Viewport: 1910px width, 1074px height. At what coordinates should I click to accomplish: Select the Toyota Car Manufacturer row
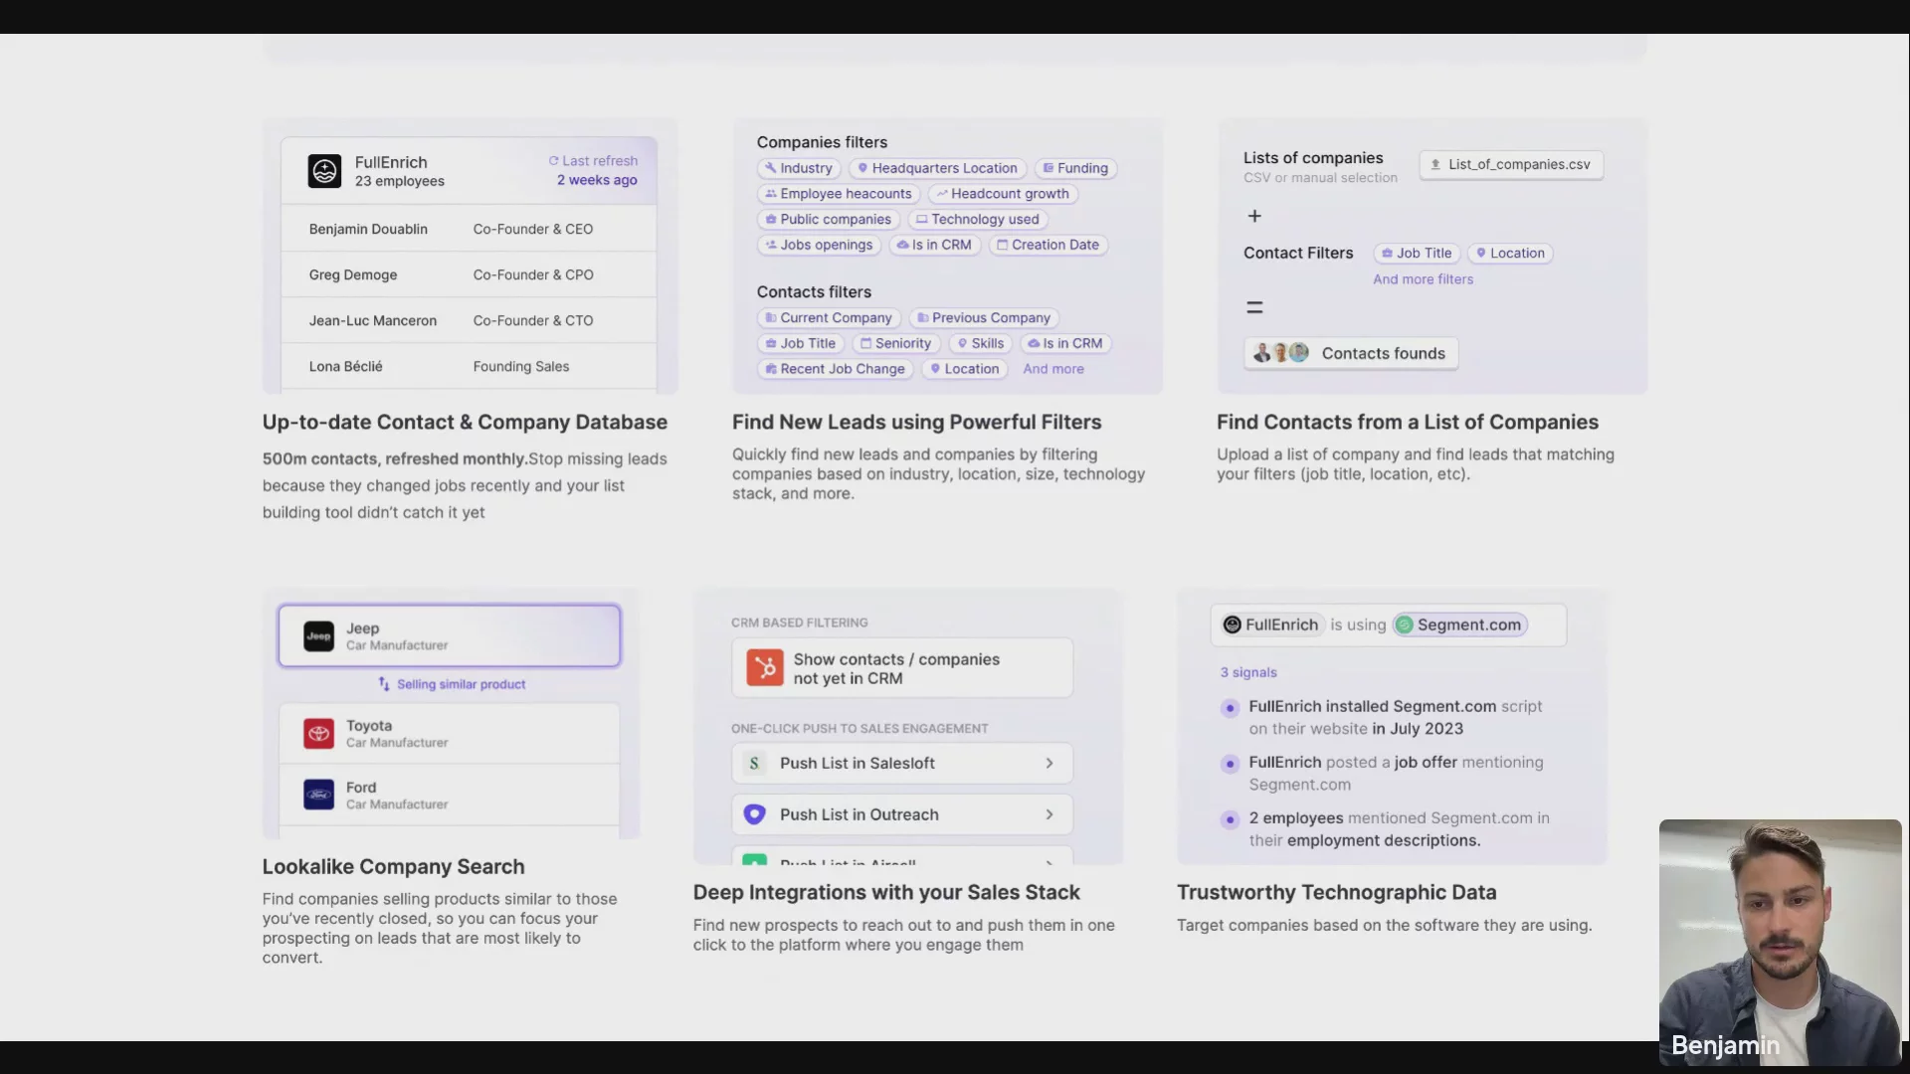[450, 734]
